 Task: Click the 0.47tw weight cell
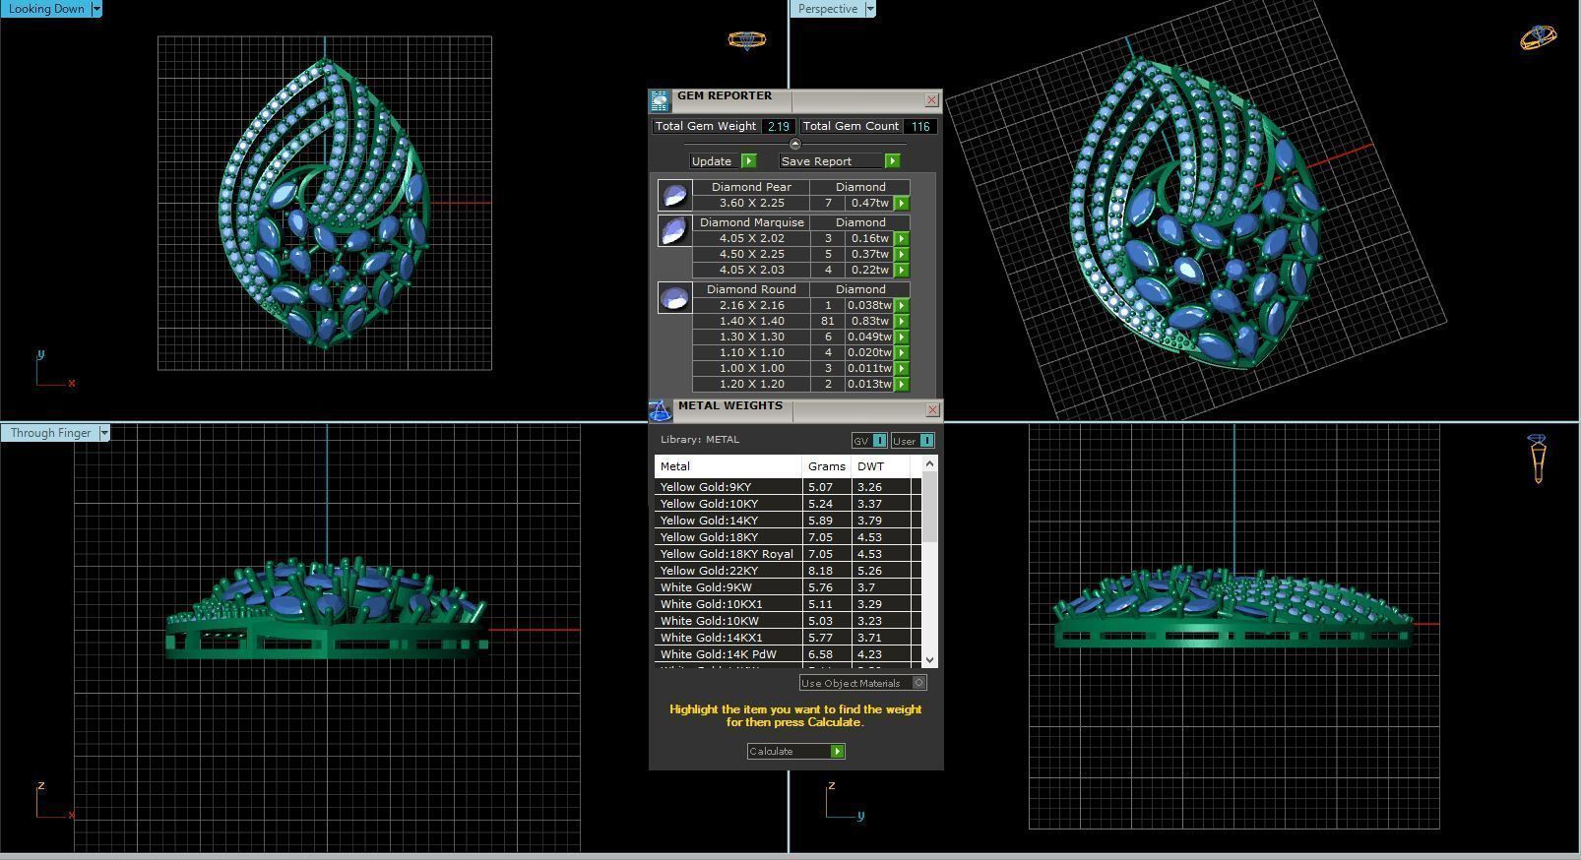(x=869, y=203)
